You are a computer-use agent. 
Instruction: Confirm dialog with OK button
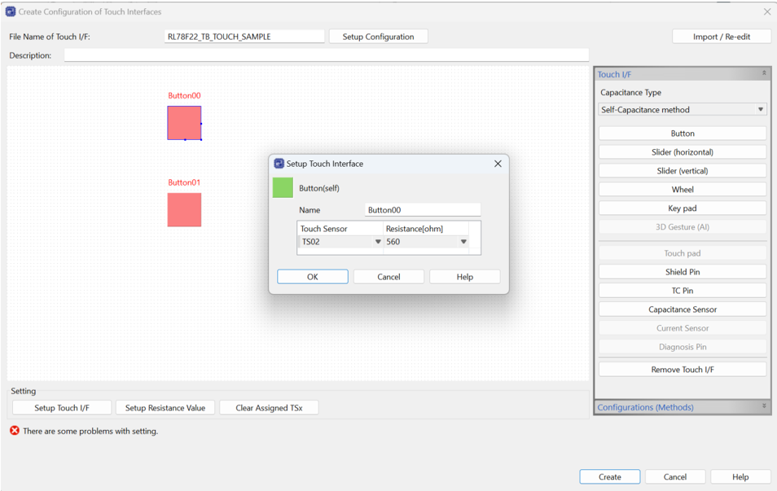312,277
